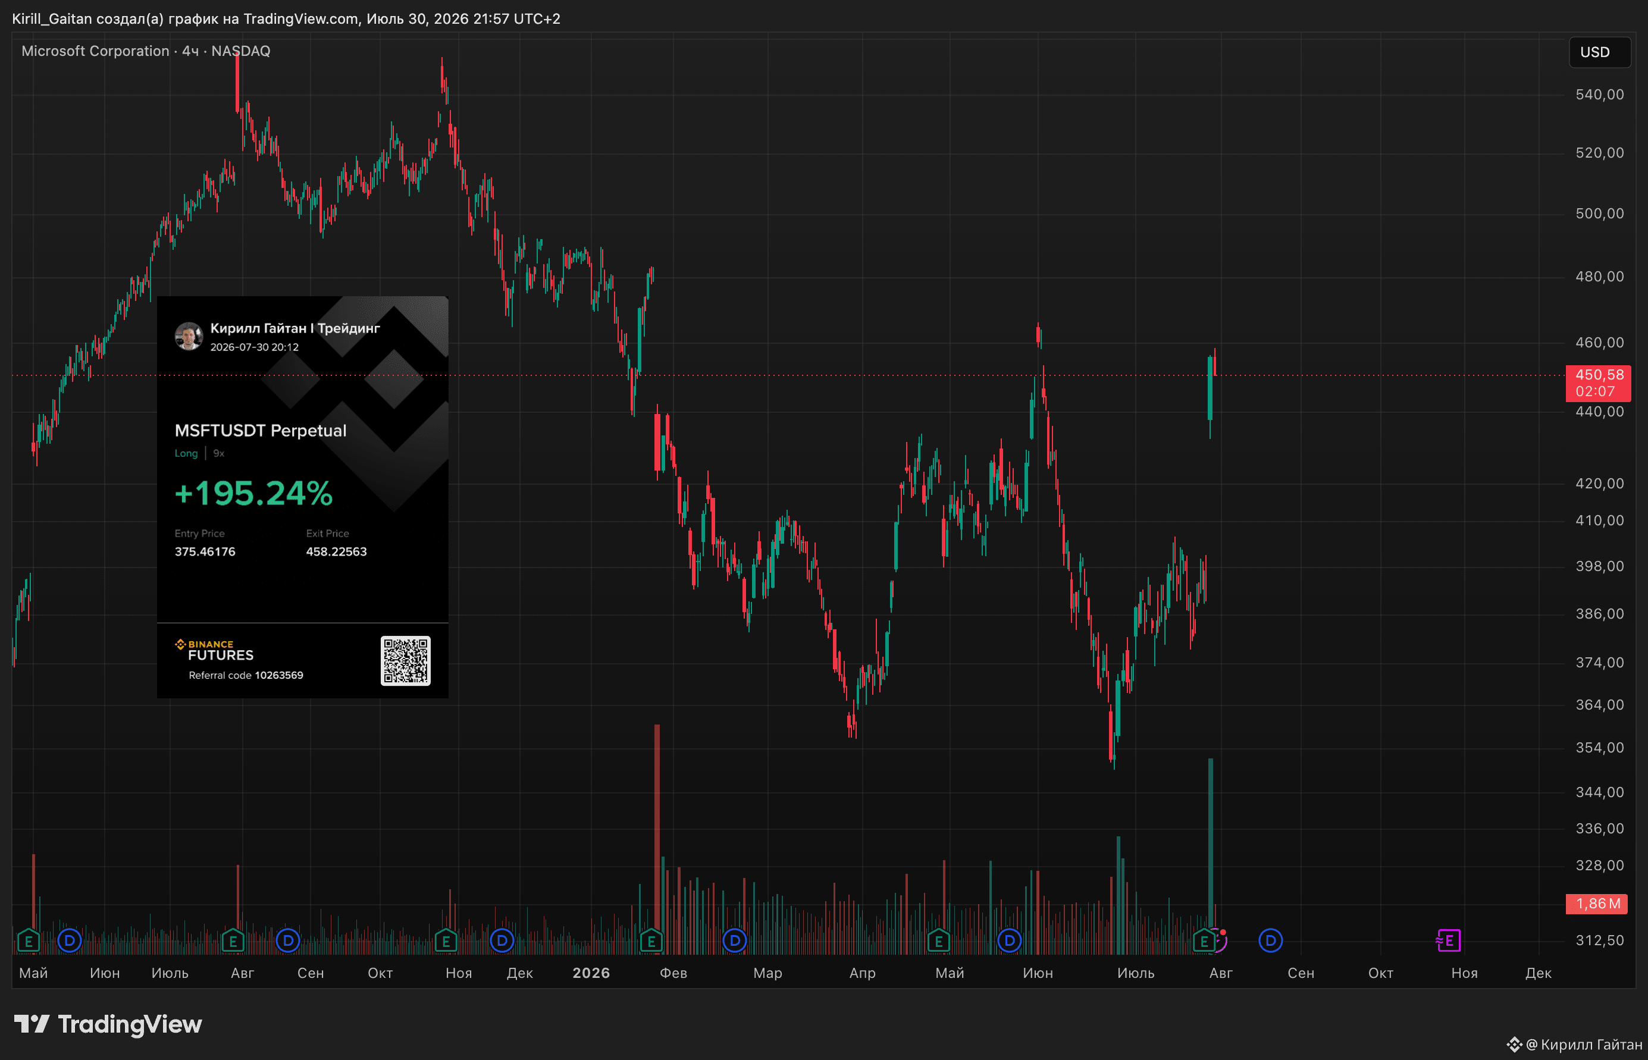Screen dimensions: 1648x1060
Task: Click the rightmost dividend D marker
Action: [x=1270, y=940]
